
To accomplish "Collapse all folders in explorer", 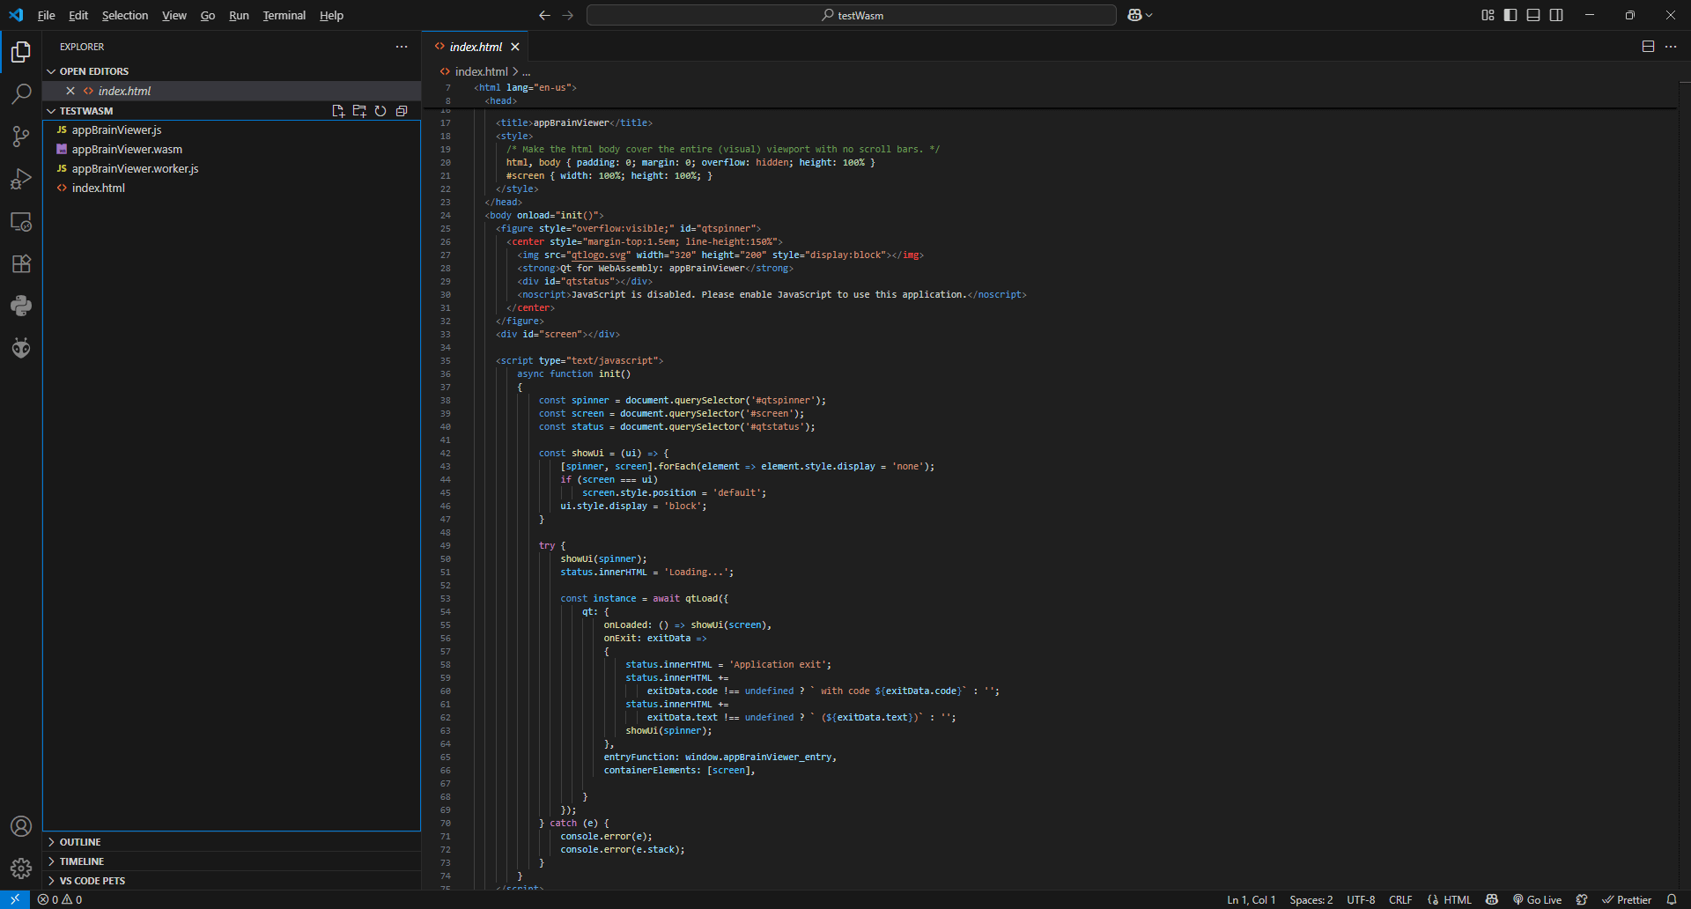I will [402, 111].
